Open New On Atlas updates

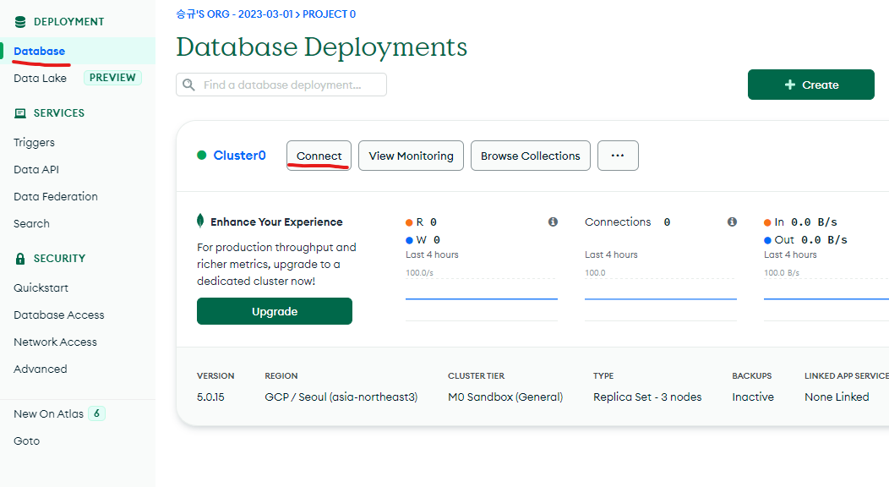point(48,413)
